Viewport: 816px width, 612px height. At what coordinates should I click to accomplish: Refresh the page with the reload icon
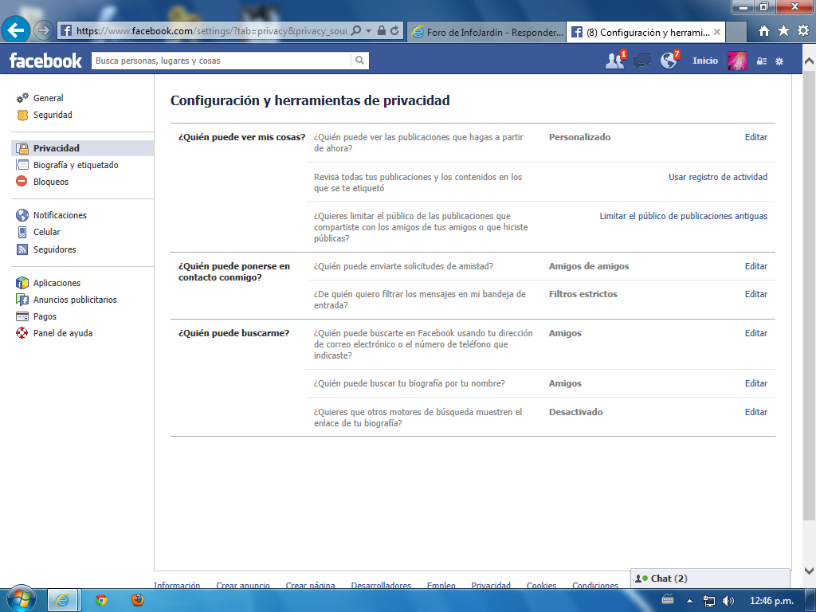pos(394,31)
